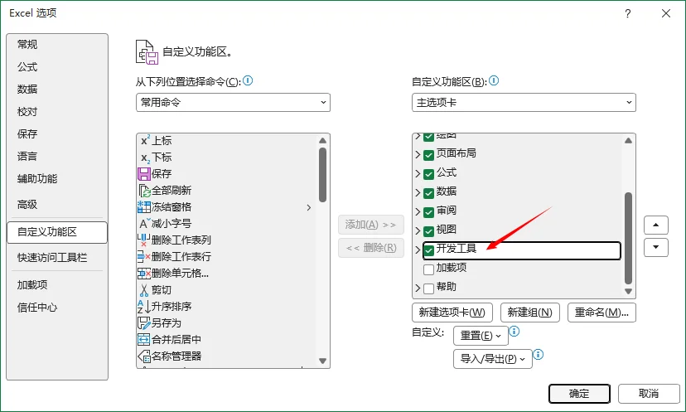Uncheck the 审阅 checkbox
The image size is (686, 412).
(x=429, y=212)
